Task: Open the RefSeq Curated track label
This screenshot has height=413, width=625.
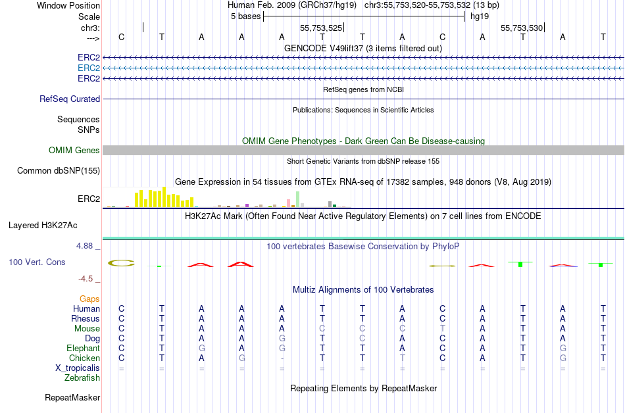Action: 69,99
